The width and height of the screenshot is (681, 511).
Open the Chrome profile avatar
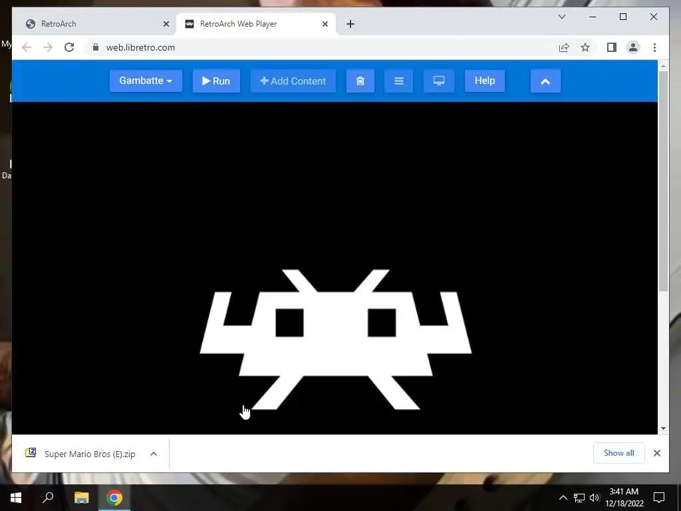point(633,47)
